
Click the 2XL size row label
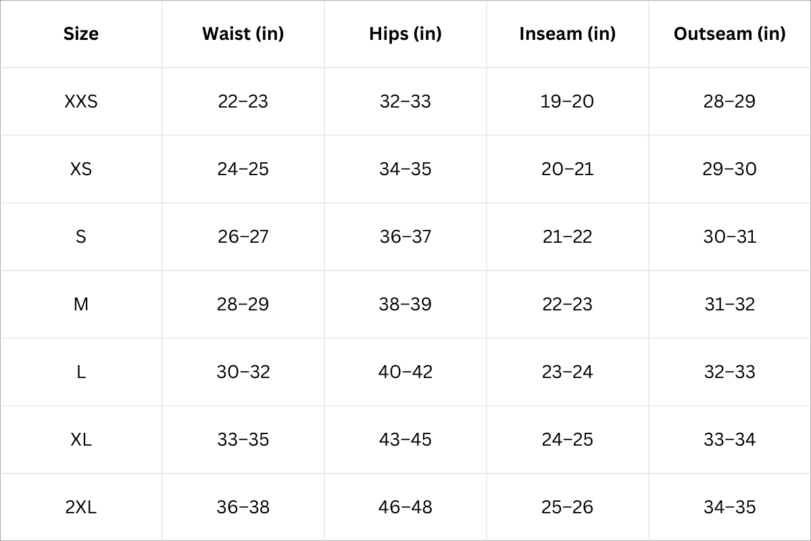tap(81, 507)
